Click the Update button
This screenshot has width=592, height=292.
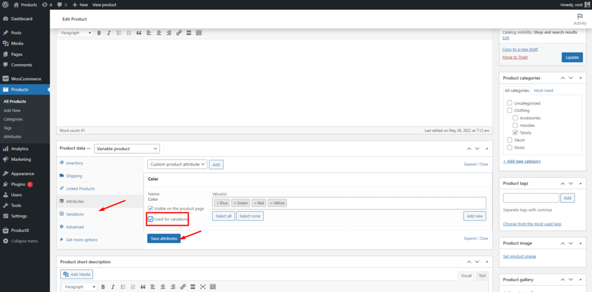click(572, 58)
